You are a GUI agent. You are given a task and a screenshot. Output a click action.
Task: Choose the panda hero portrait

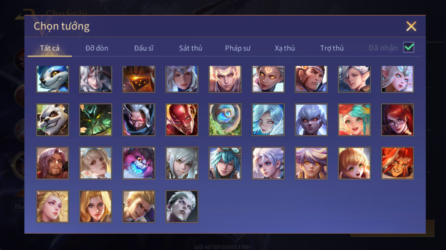[x=53, y=120]
